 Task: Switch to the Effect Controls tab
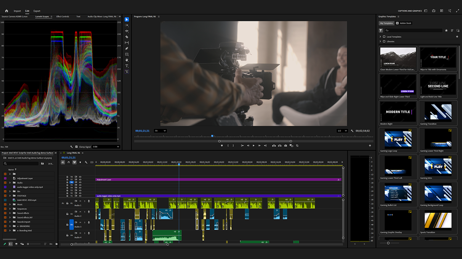(63, 16)
